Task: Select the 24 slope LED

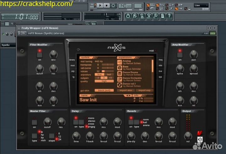Action: click(x=56, y=139)
